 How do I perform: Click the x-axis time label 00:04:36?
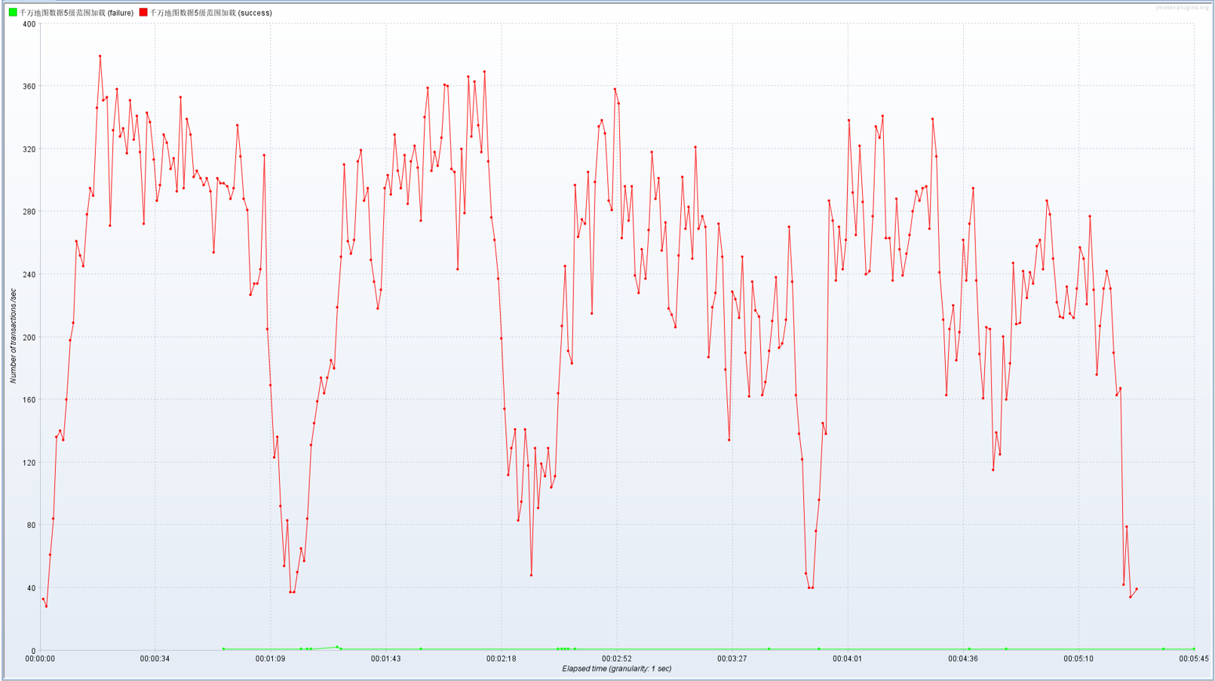(962, 659)
